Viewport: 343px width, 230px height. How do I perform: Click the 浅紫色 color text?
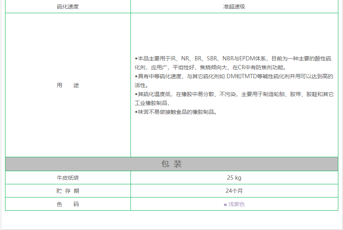pos(237,204)
